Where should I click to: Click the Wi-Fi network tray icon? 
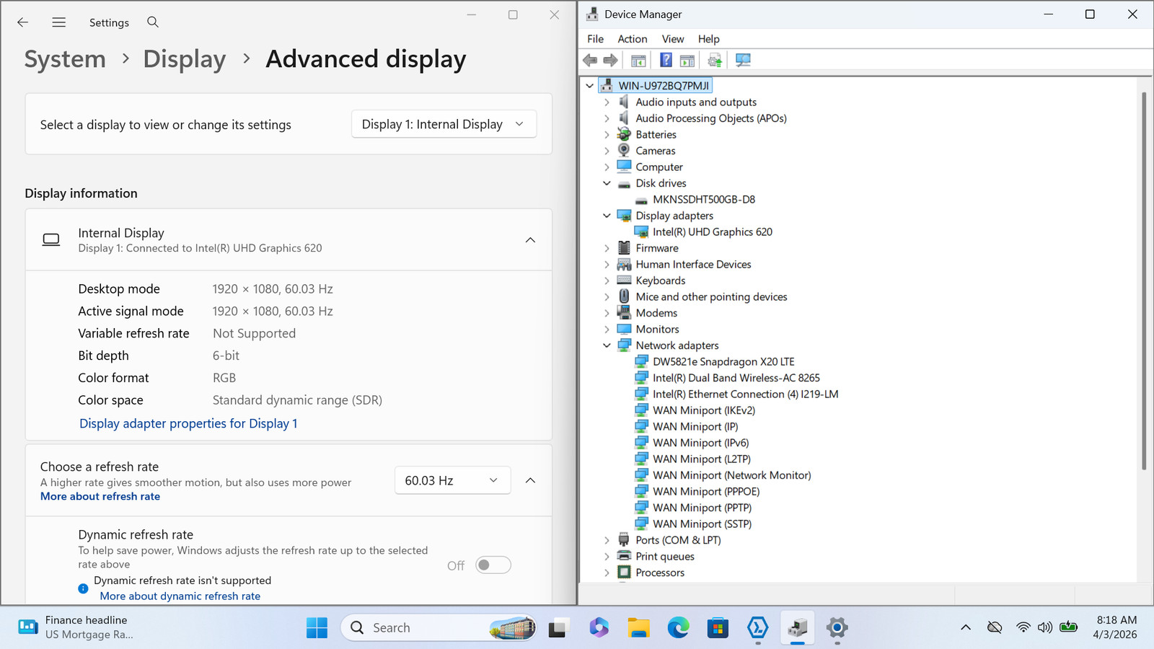1023,628
